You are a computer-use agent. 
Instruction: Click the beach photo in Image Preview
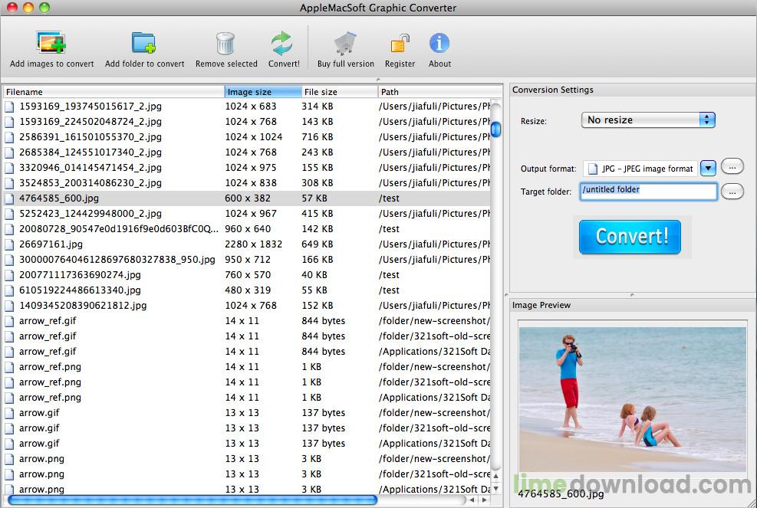(x=630, y=398)
